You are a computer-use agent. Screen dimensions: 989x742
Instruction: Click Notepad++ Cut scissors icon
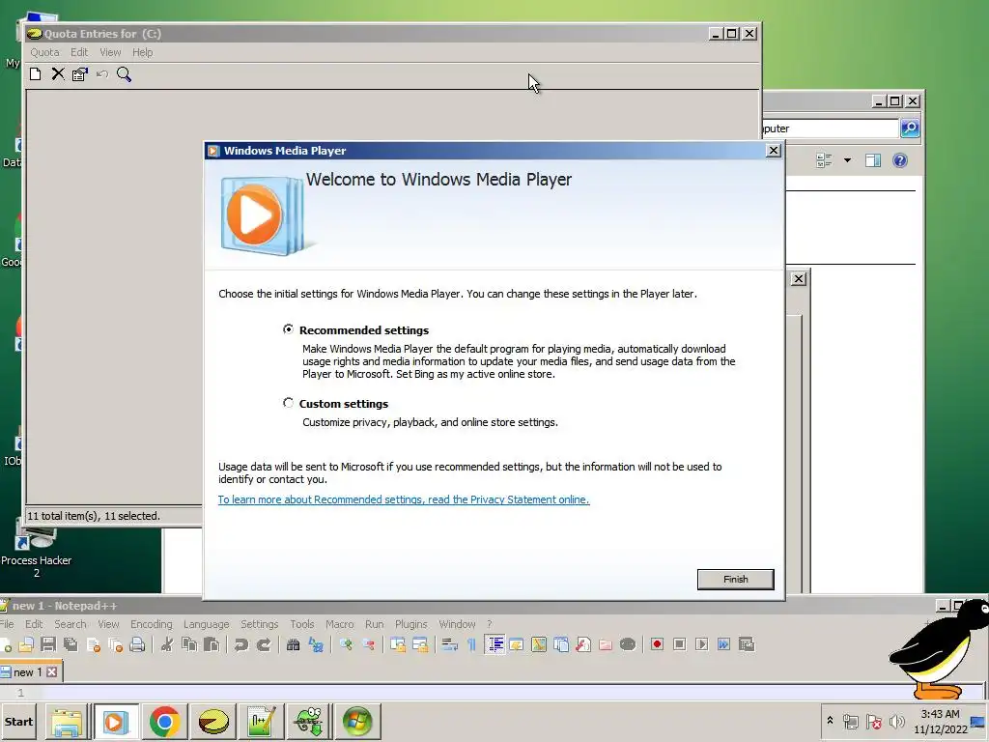coord(167,644)
